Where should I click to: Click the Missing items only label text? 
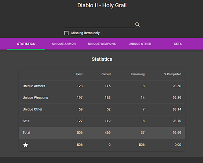86,33
